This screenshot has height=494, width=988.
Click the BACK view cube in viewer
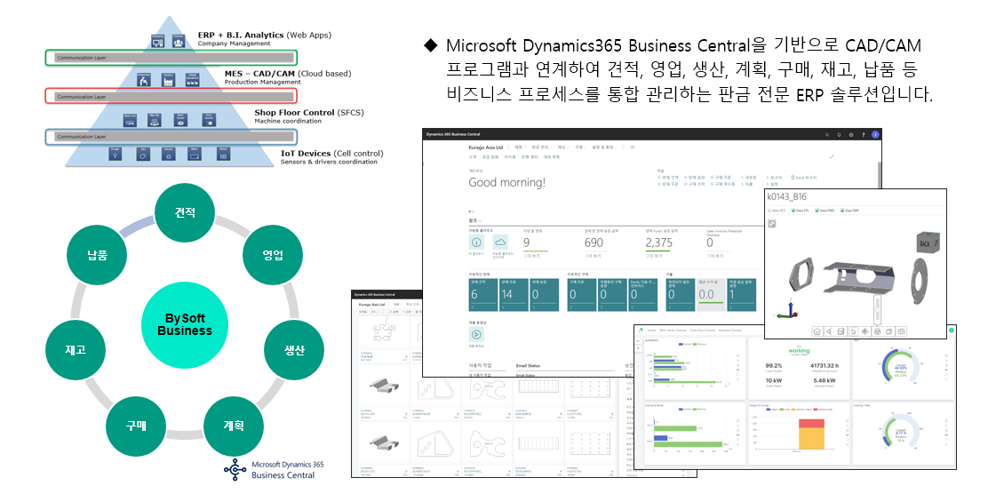point(927,243)
